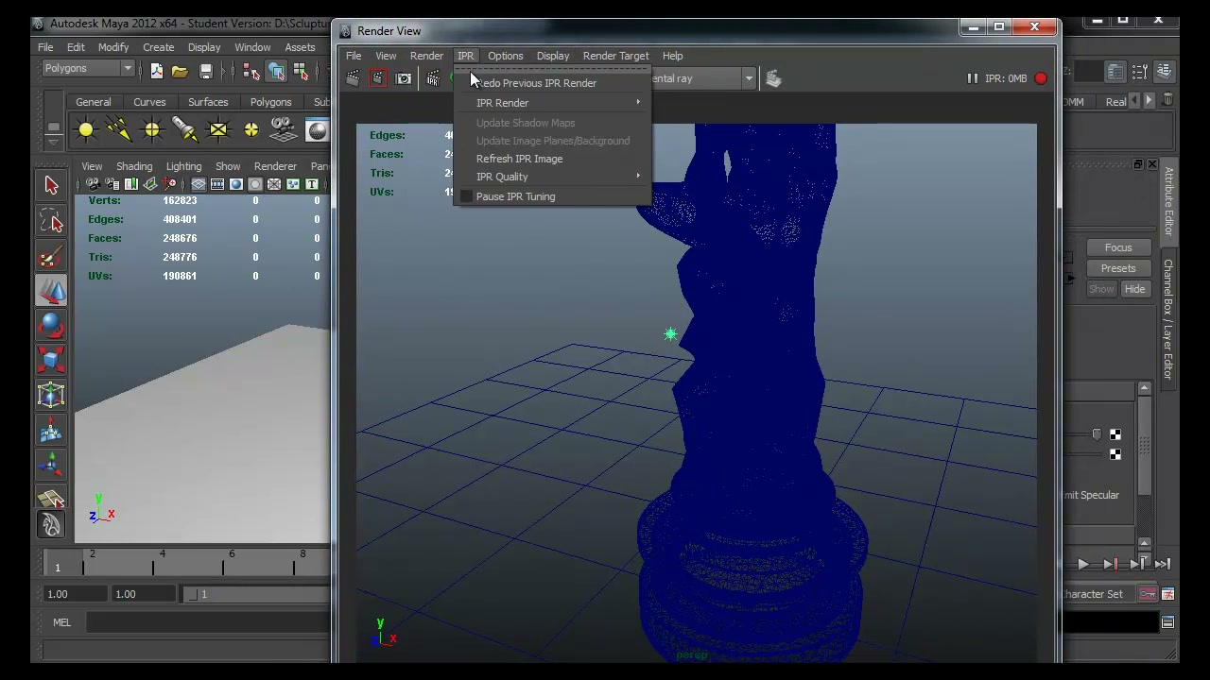Add a directional light from the shelf
Image resolution: width=1210 pixels, height=680 pixels.
click(x=119, y=129)
